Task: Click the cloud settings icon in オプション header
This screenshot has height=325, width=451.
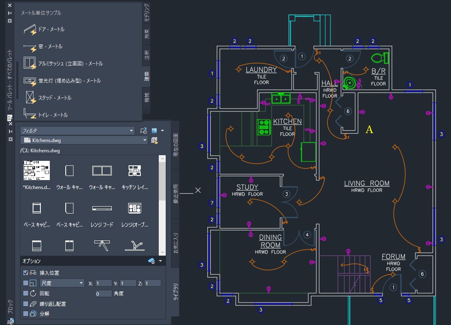Action: pos(152,260)
